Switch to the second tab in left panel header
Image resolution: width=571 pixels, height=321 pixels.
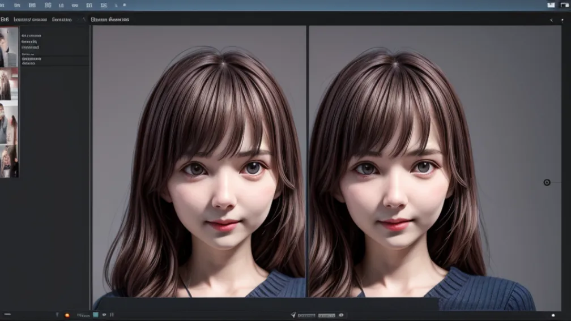[x=62, y=19]
